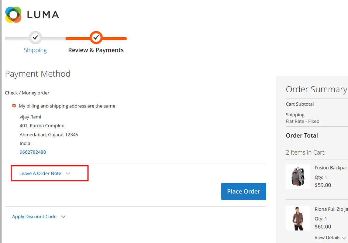Click the View Details chevron arrow
This screenshot has width=348, height=243.
click(344, 238)
